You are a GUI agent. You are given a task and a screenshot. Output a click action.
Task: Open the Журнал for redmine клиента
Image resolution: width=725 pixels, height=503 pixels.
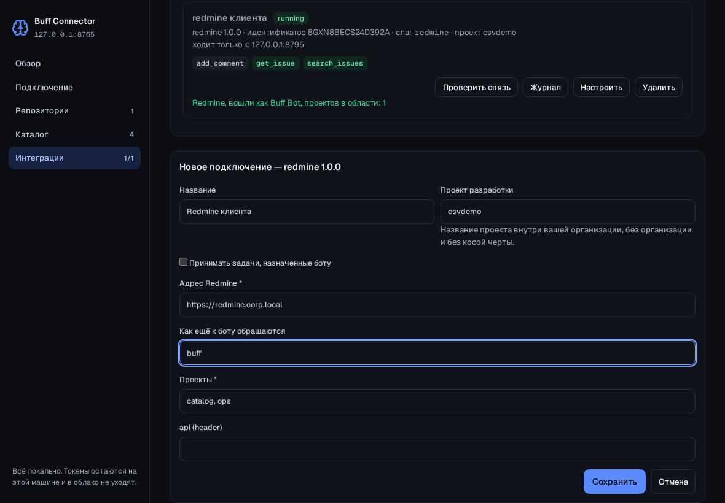(x=545, y=87)
